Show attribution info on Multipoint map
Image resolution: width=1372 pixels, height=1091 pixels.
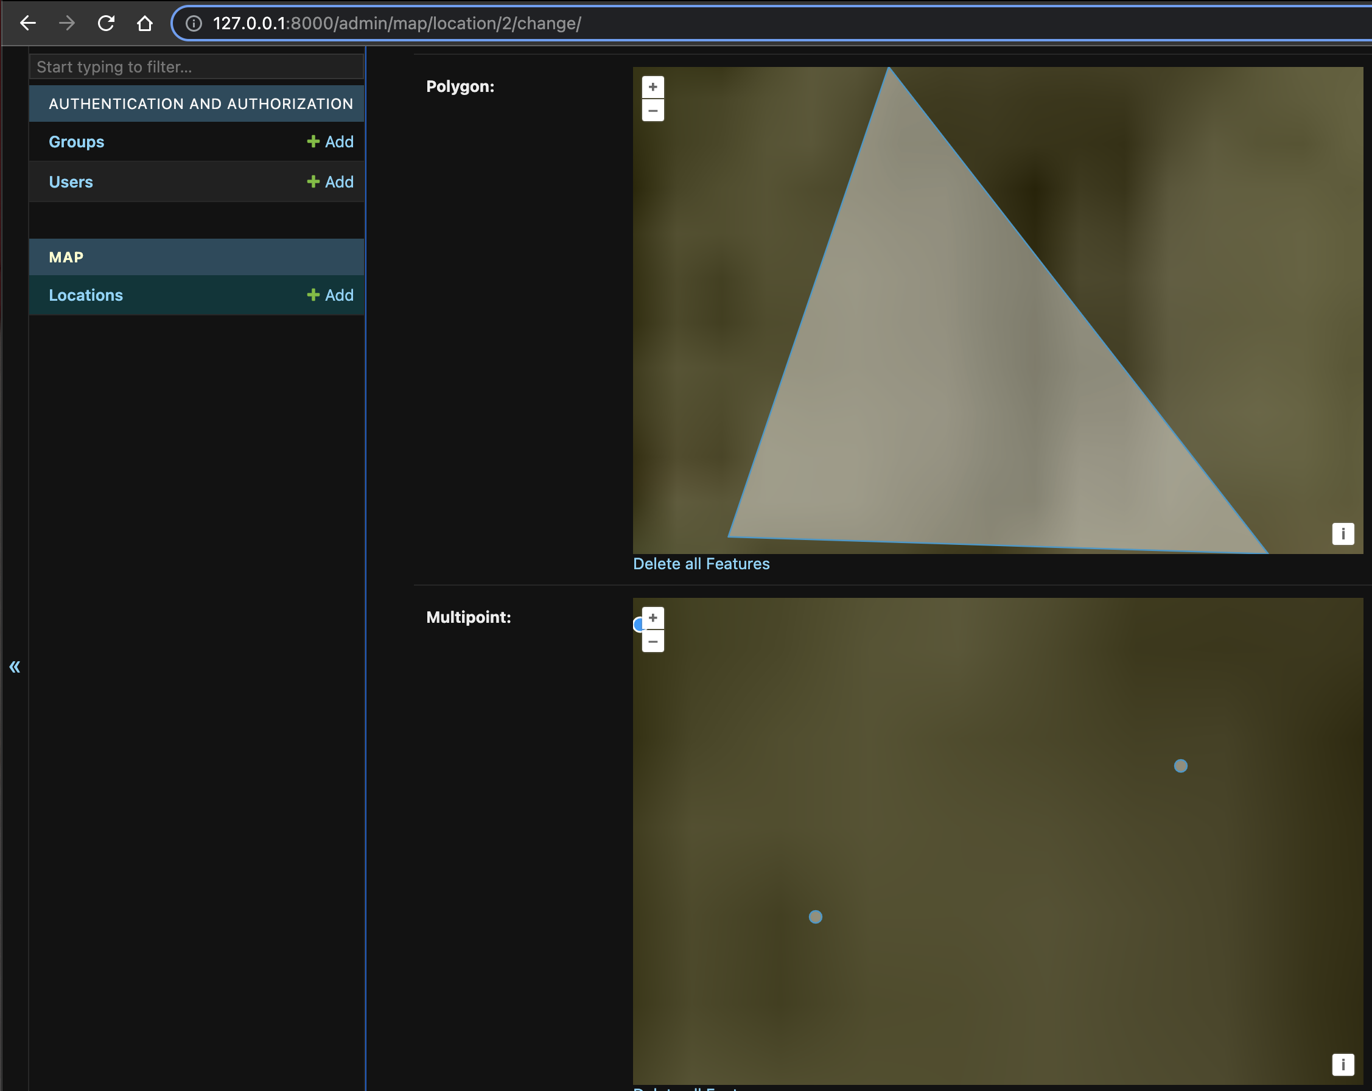1343,1064
